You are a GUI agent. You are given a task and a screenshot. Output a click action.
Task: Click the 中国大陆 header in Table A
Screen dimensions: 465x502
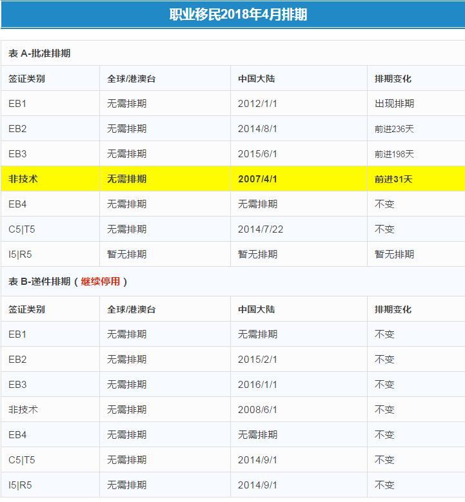pos(257,79)
